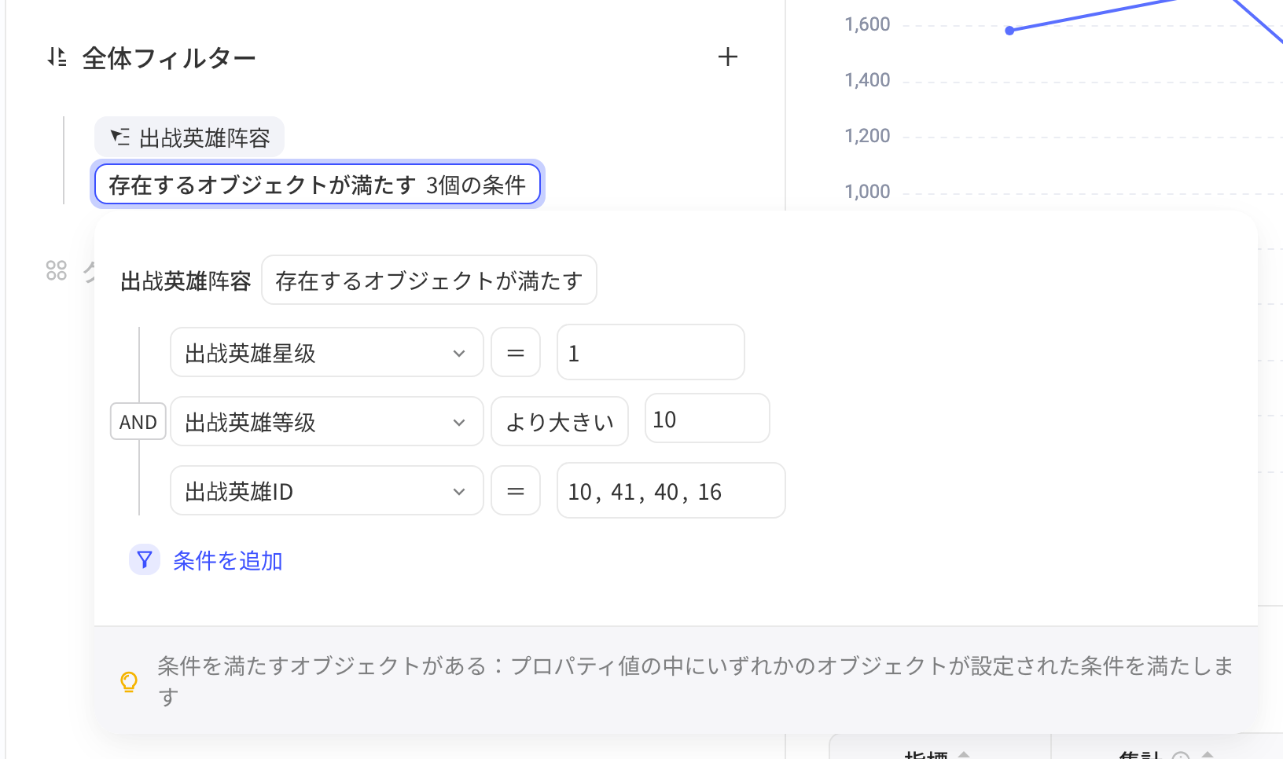Click the 1,200 axis label on the chart

pos(867,136)
